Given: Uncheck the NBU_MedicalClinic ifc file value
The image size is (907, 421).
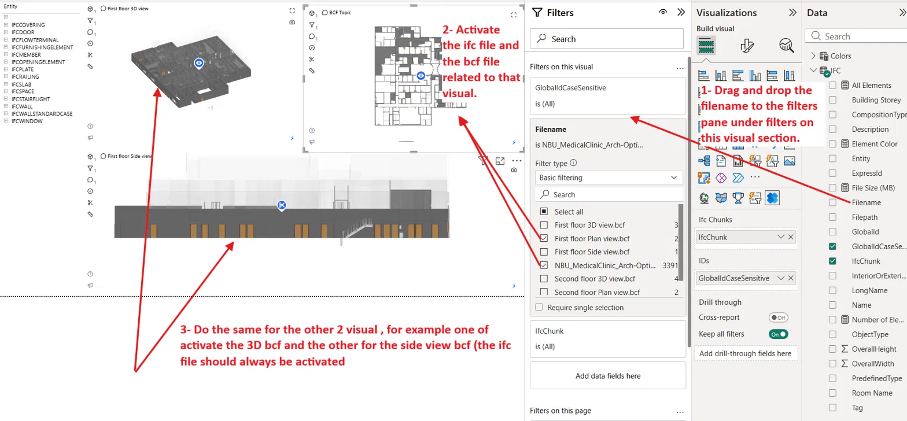Looking at the screenshot, I should pos(544,265).
